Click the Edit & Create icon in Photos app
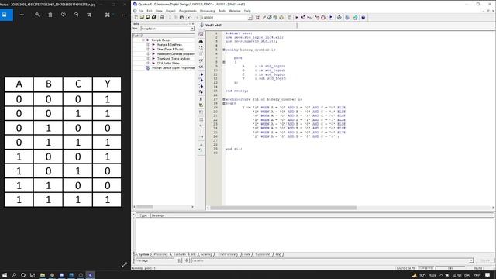Viewport: 496px width, 279px height. coord(108,15)
